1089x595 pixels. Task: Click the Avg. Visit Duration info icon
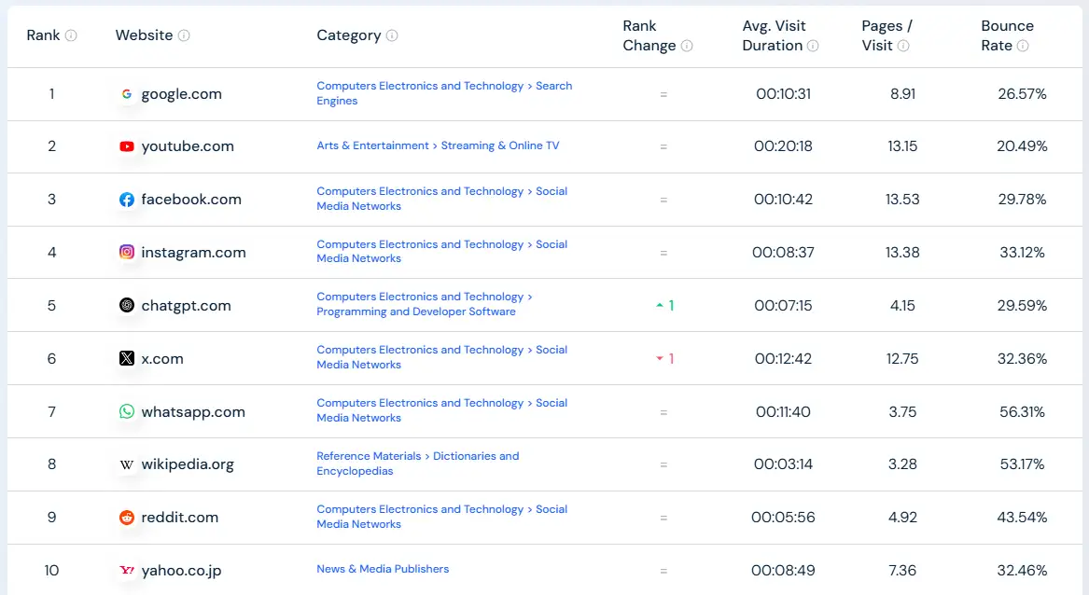pos(813,46)
